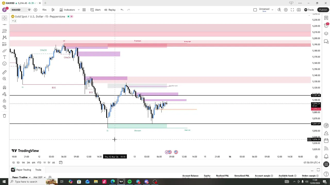The image size is (330, 185).
Task: Toggle hide all drawings eye icon
Action: tap(4, 107)
